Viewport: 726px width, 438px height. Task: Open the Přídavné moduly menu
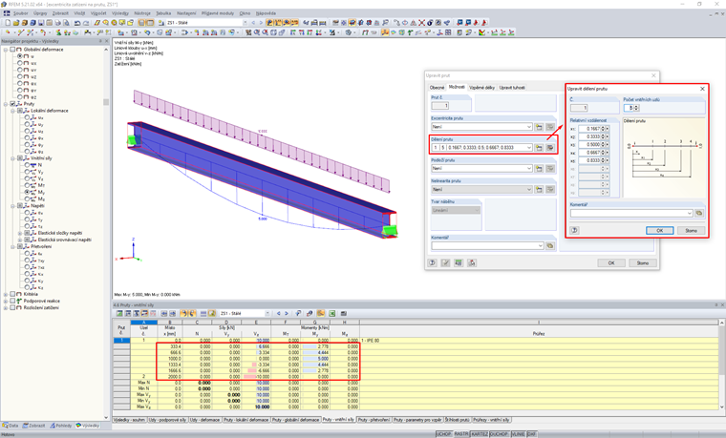pyautogui.click(x=218, y=13)
